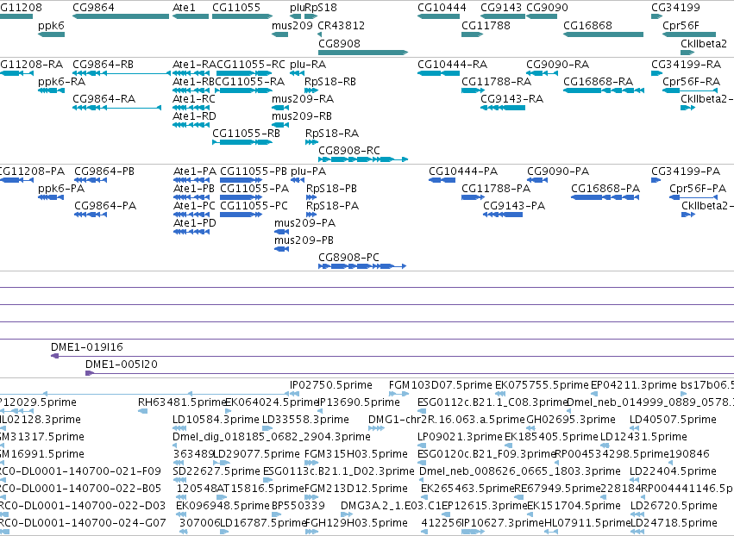Image resolution: width=734 pixels, height=536 pixels.
Task: Click the CR43812 gene label
Action: 342,25
